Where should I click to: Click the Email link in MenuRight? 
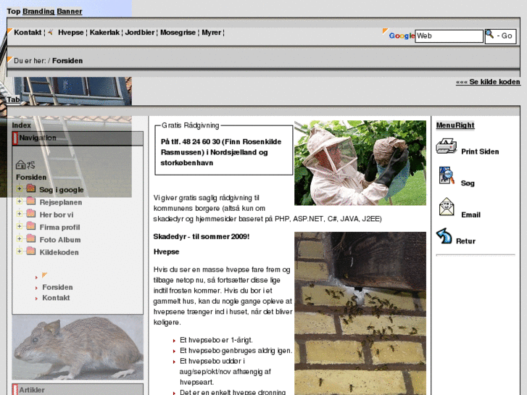[x=471, y=215]
